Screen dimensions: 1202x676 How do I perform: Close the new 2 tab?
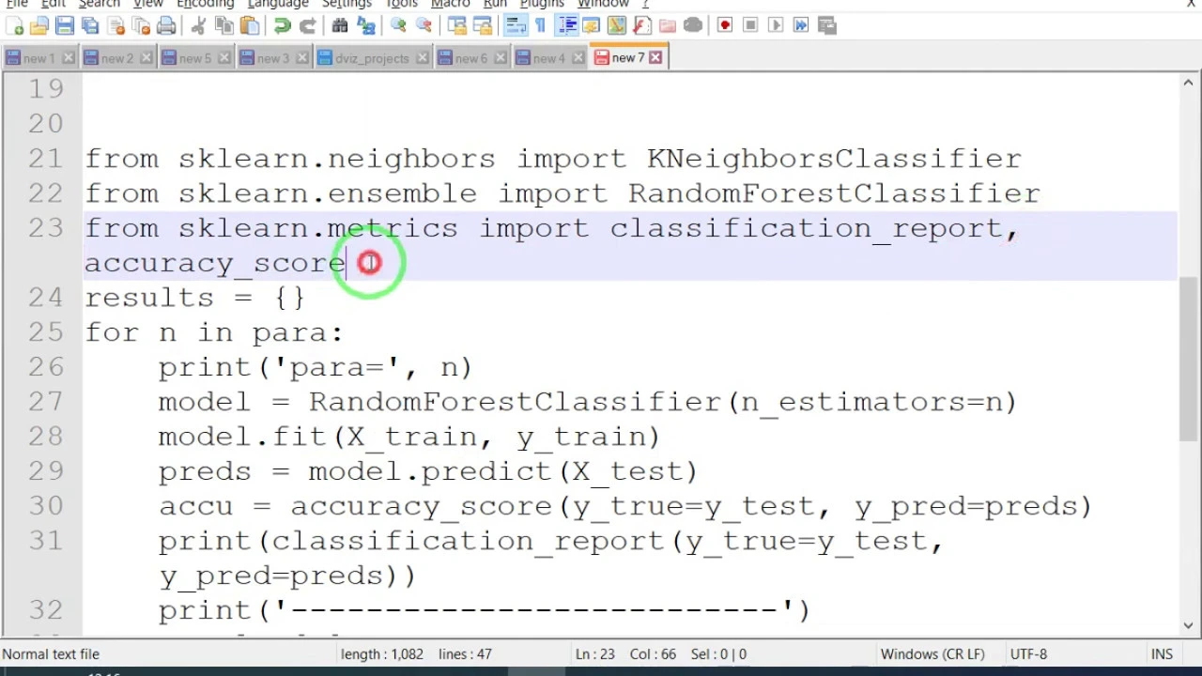tap(146, 58)
